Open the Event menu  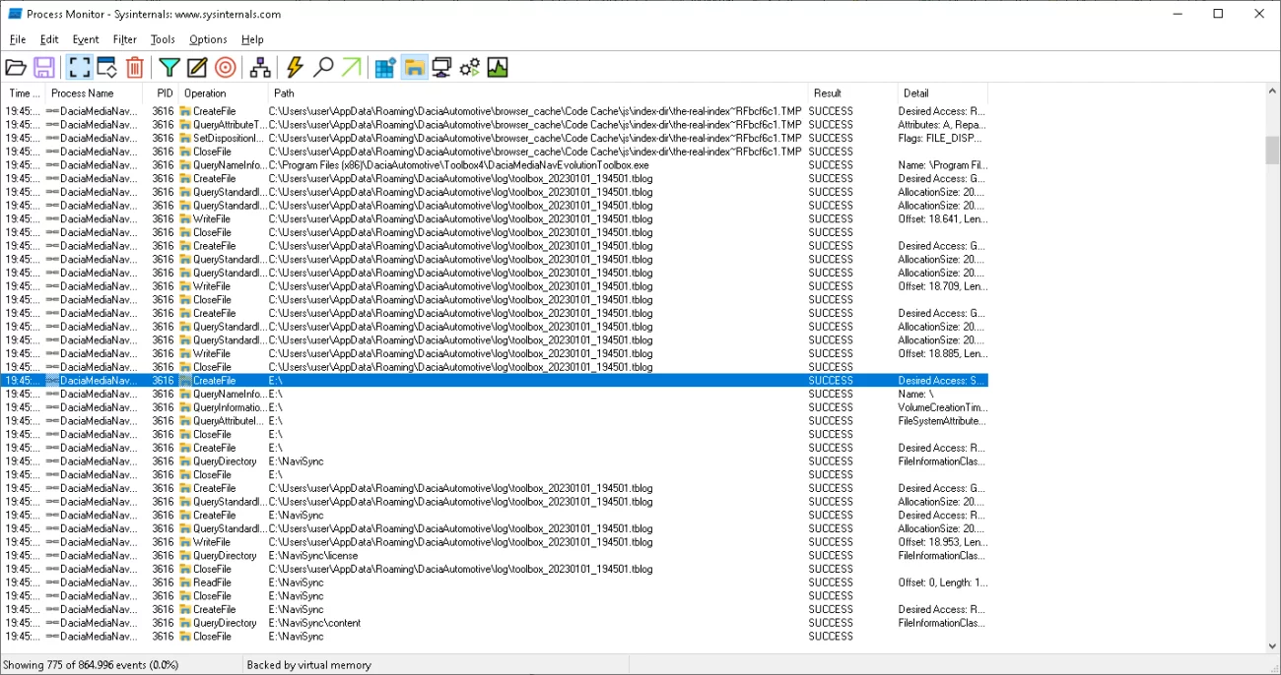coord(86,39)
